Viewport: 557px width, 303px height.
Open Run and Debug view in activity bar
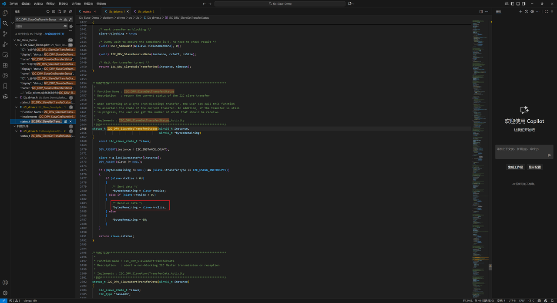pyautogui.click(x=5, y=45)
